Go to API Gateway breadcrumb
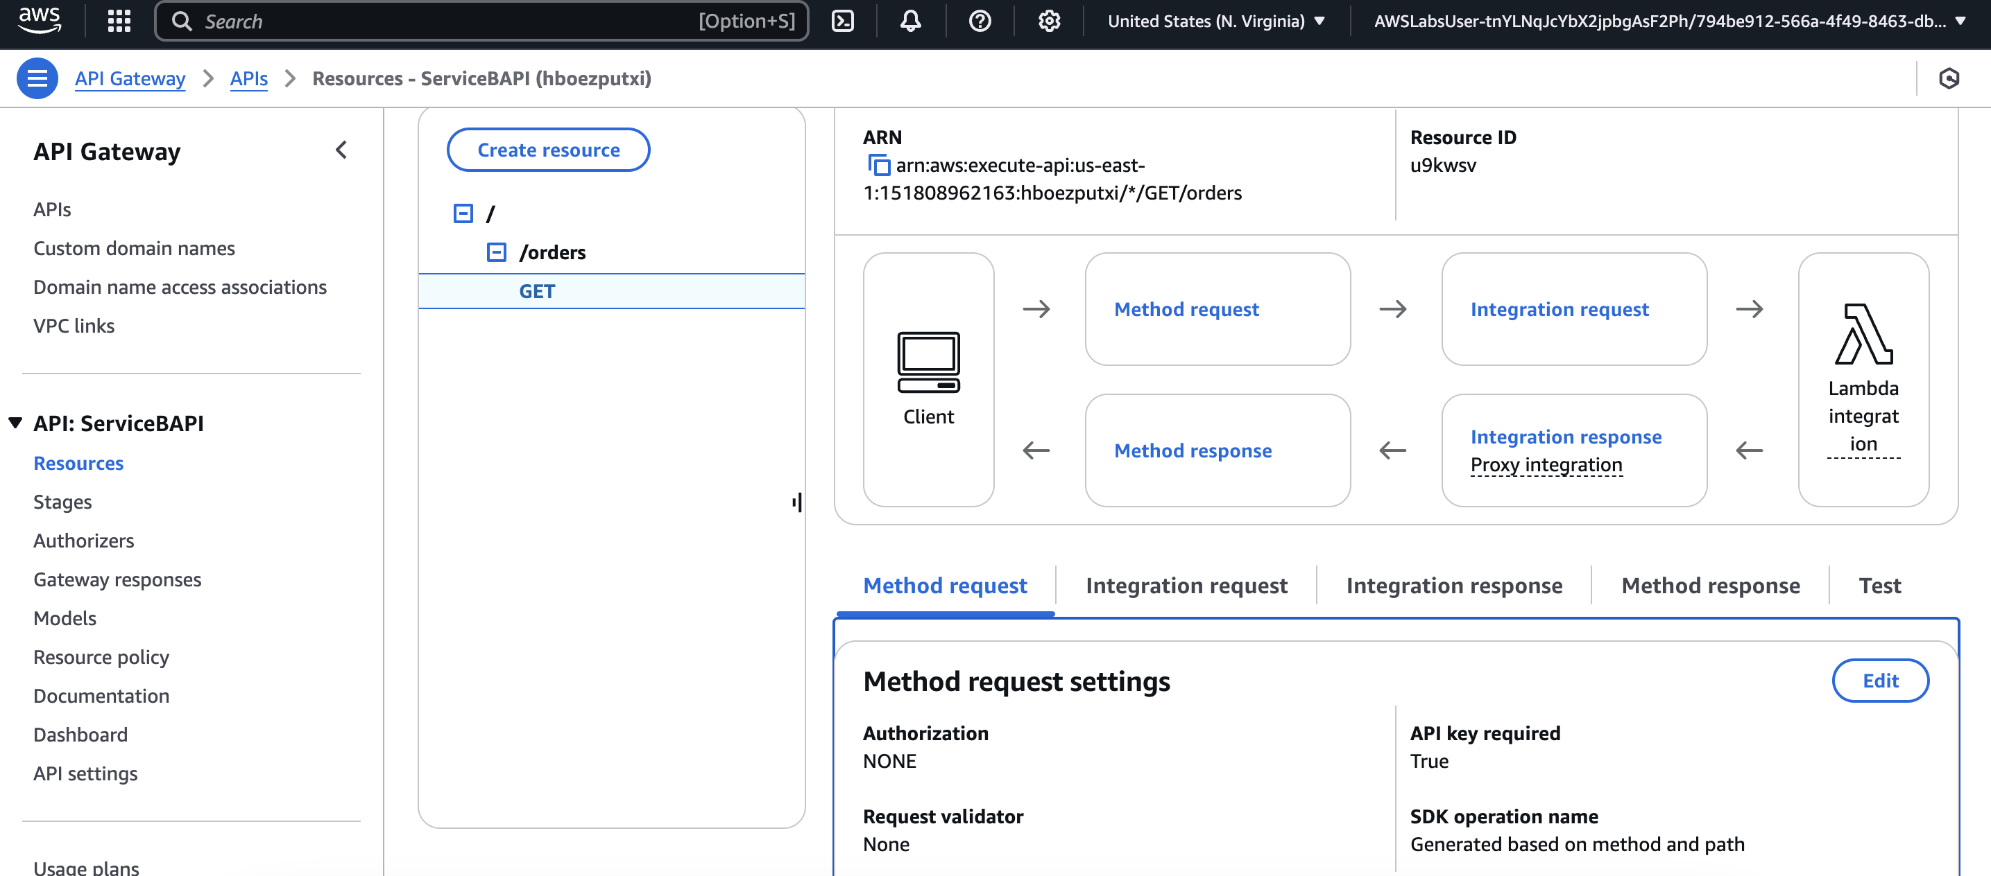 point(130,78)
